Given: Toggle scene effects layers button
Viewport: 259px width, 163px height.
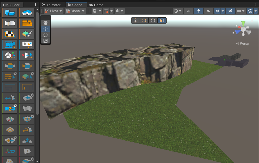Looking at the screenshot, I should tap(217, 11).
